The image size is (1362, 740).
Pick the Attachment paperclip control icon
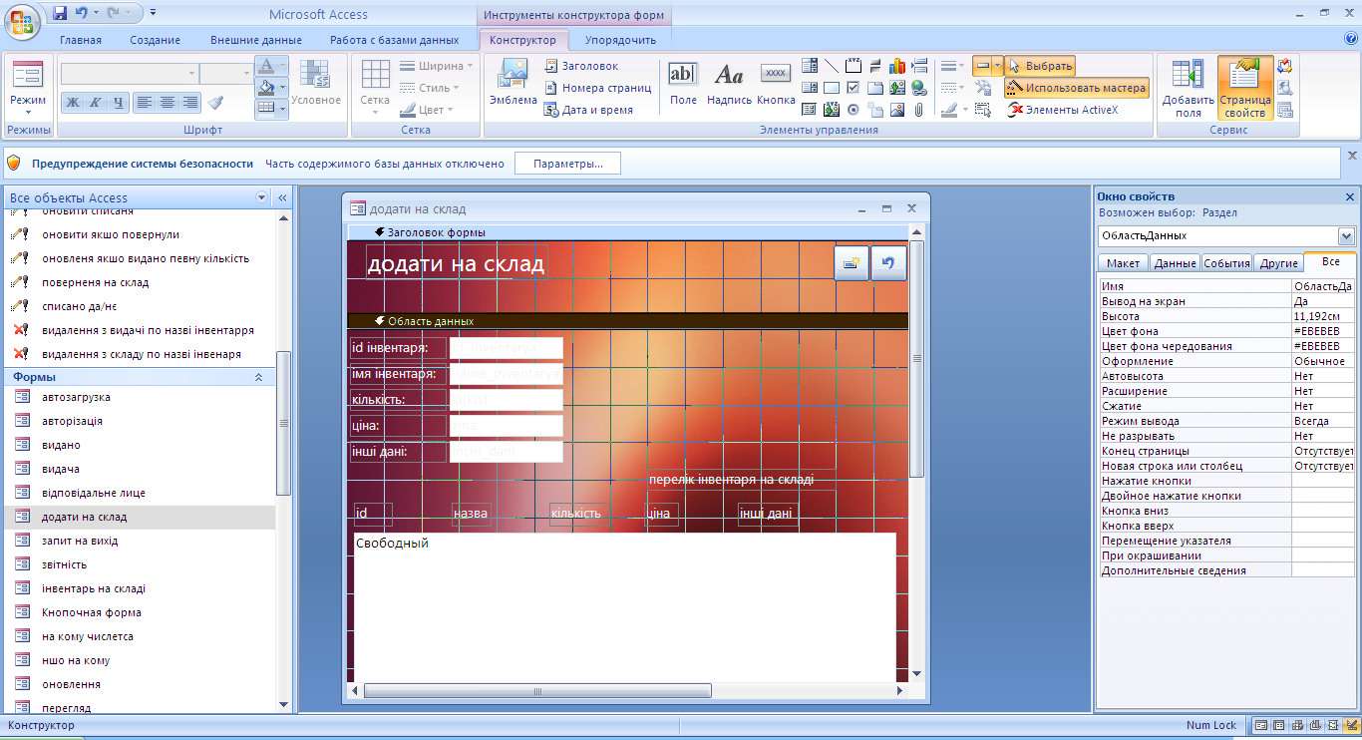(919, 110)
